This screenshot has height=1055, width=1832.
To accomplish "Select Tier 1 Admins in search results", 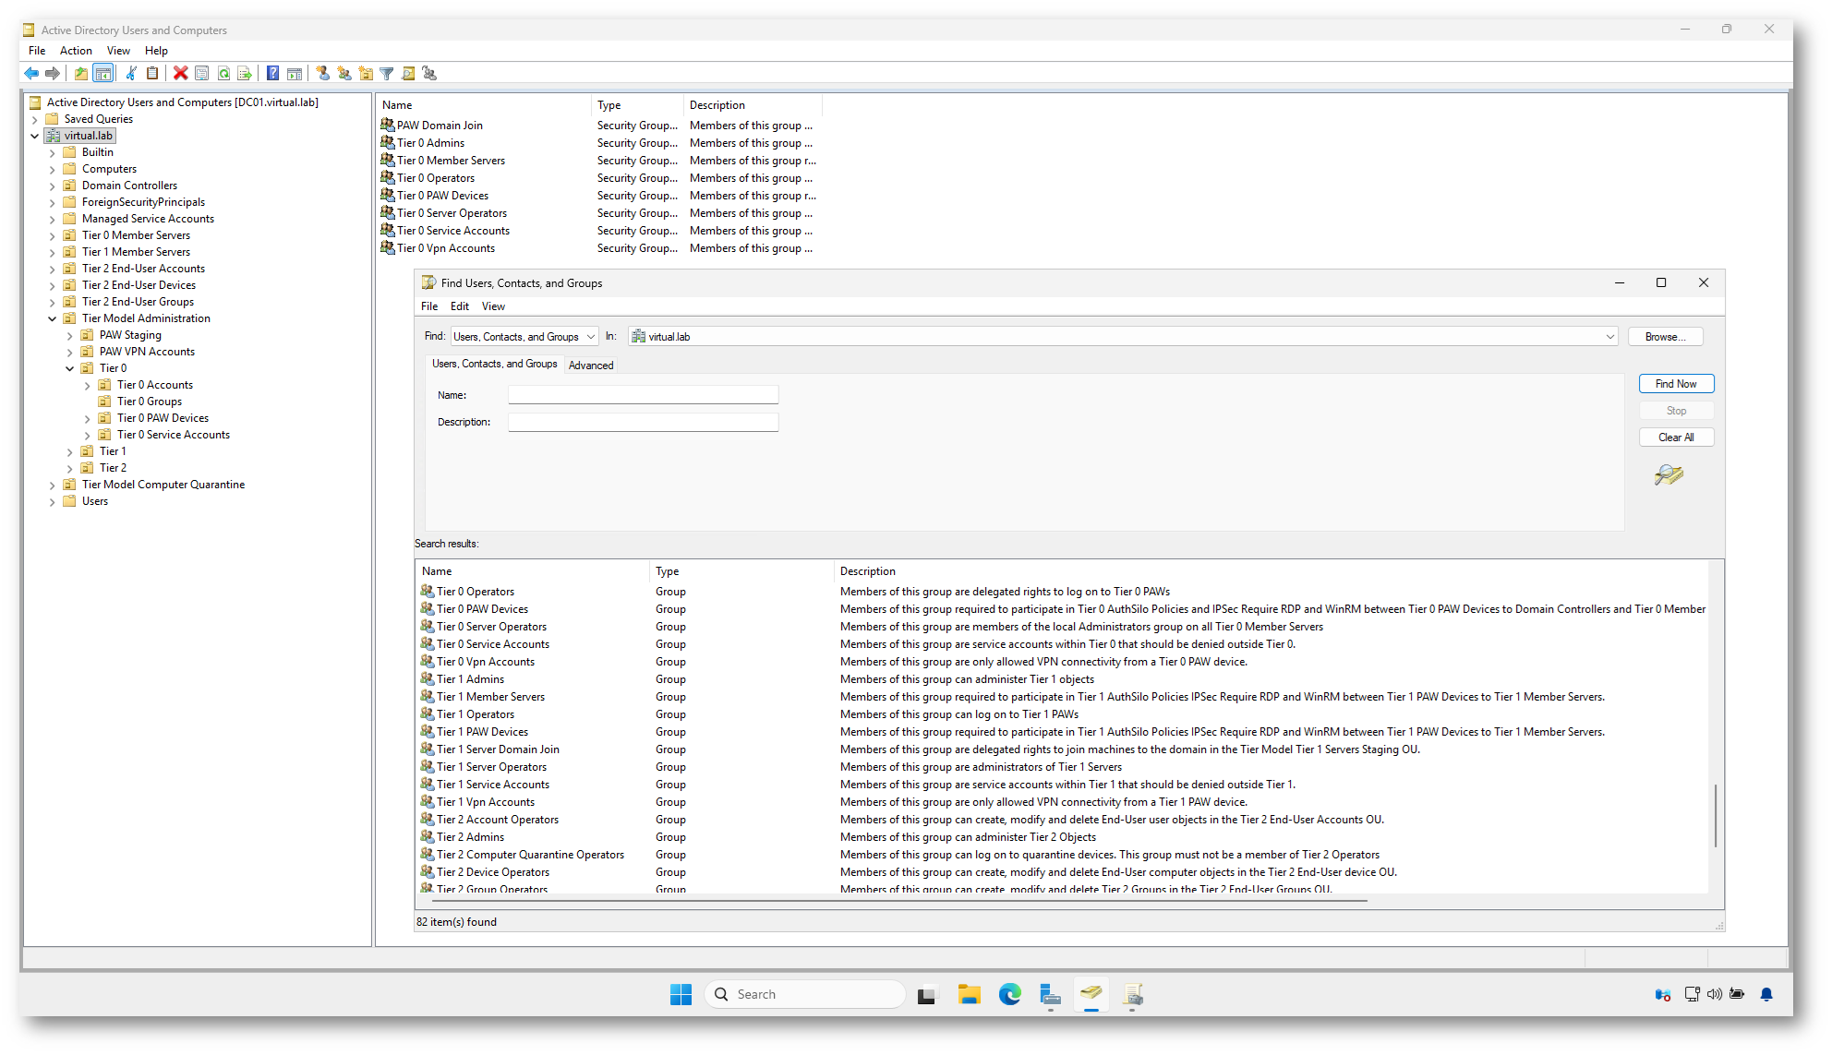I will [x=470, y=679].
